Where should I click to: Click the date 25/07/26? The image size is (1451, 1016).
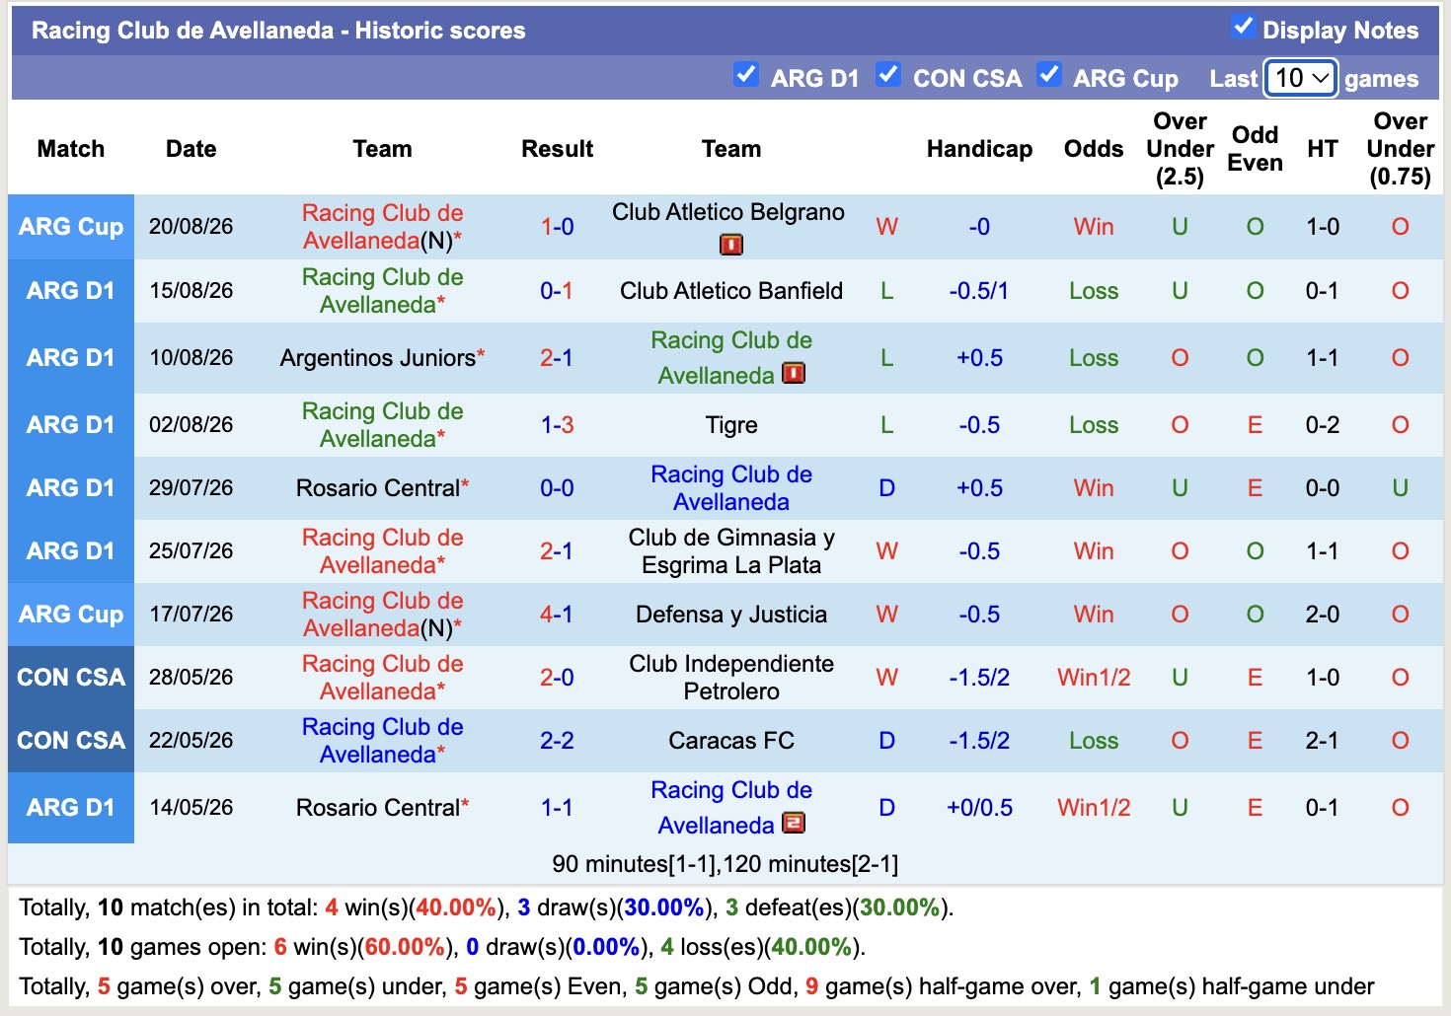click(x=191, y=551)
